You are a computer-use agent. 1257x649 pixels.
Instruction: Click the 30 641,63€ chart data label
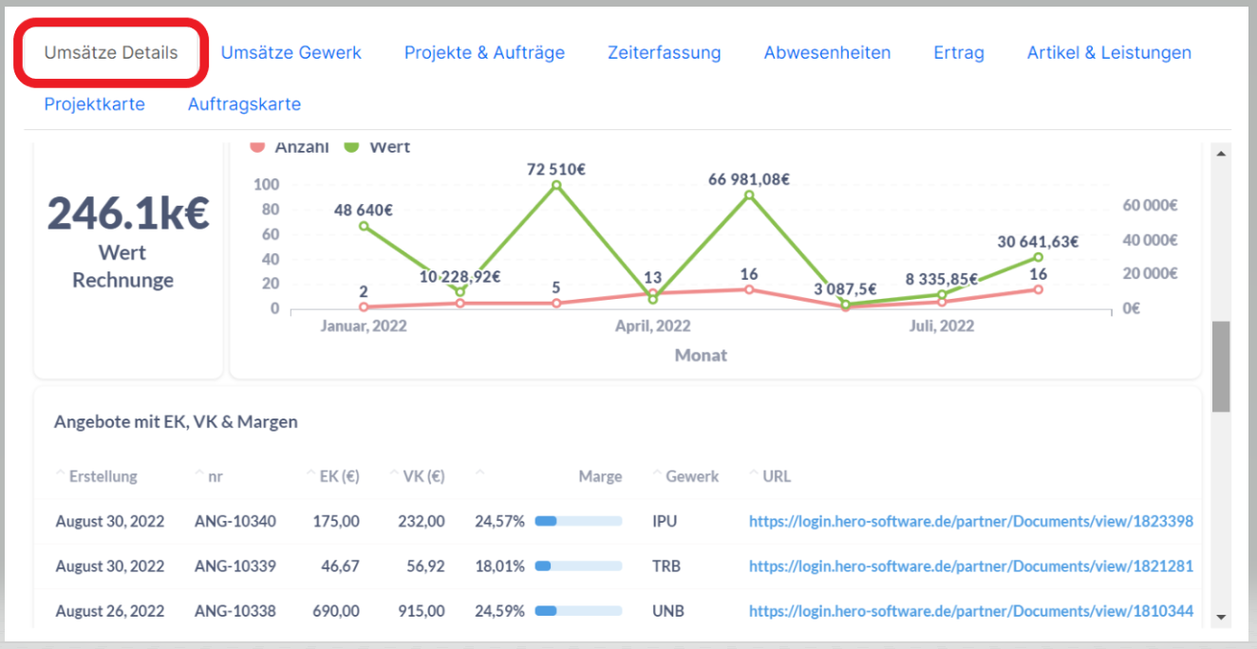[1038, 242]
